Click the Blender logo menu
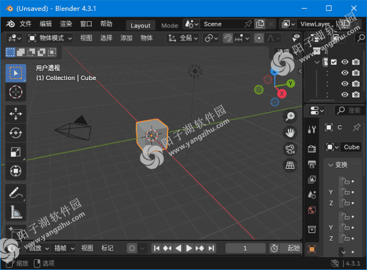 [x=10, y=24]
